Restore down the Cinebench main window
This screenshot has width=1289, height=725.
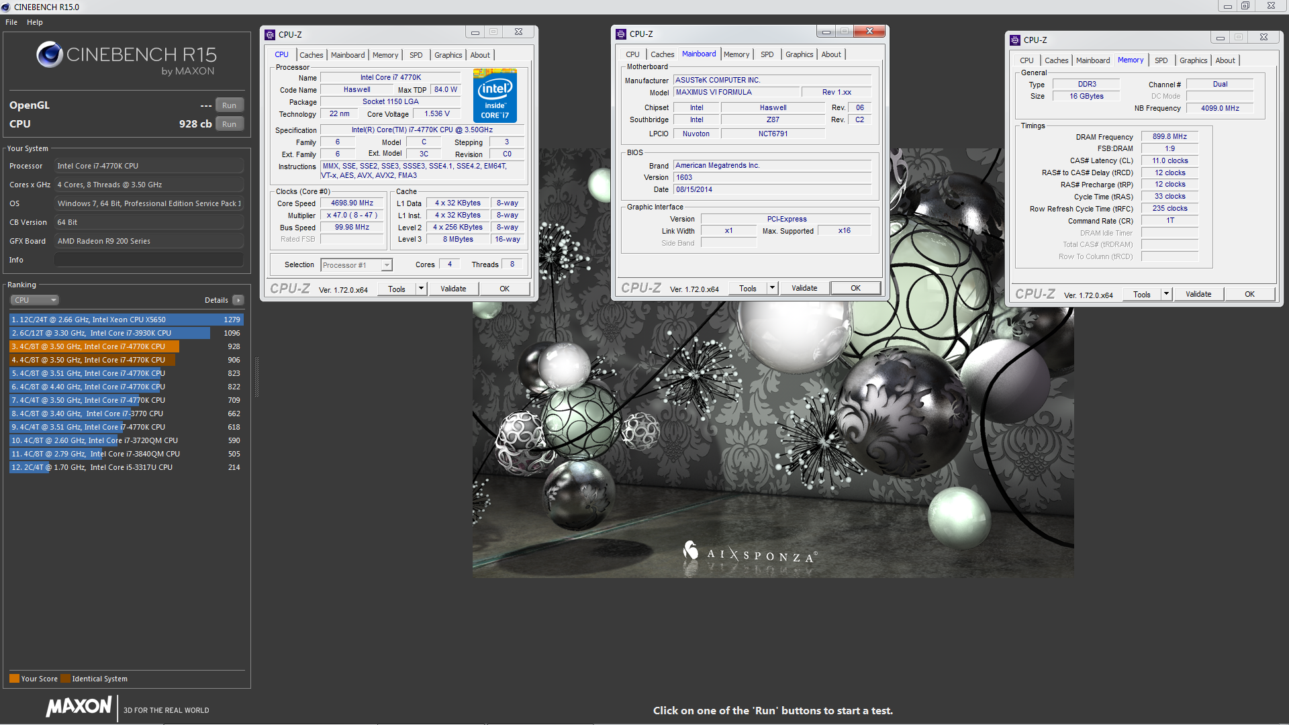click(1245, 6)
